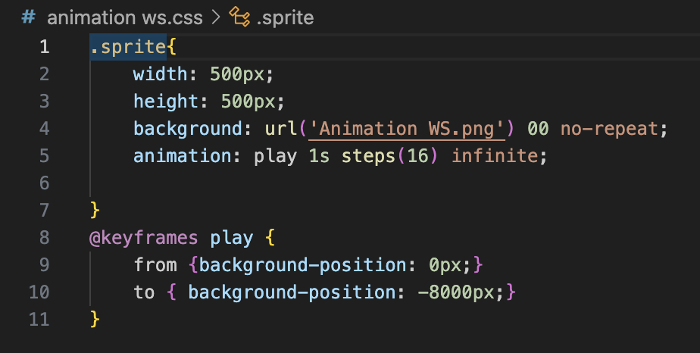Click line number 8 in the gutter

coord(43,238)
